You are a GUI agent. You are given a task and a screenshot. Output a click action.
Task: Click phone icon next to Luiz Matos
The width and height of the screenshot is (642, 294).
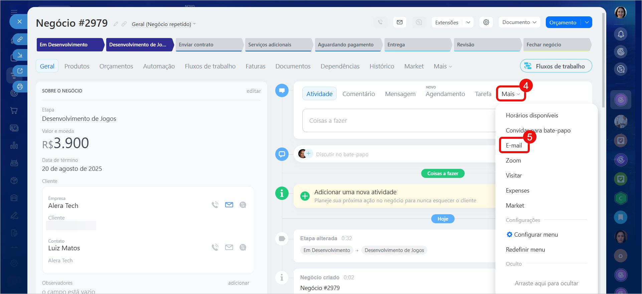(215, 247)
